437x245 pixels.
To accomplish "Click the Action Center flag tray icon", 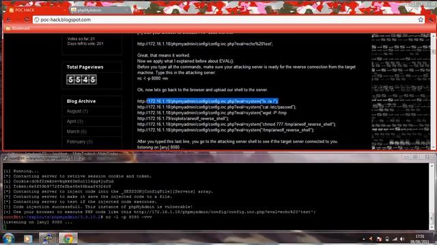I will (x=379, y=239).
